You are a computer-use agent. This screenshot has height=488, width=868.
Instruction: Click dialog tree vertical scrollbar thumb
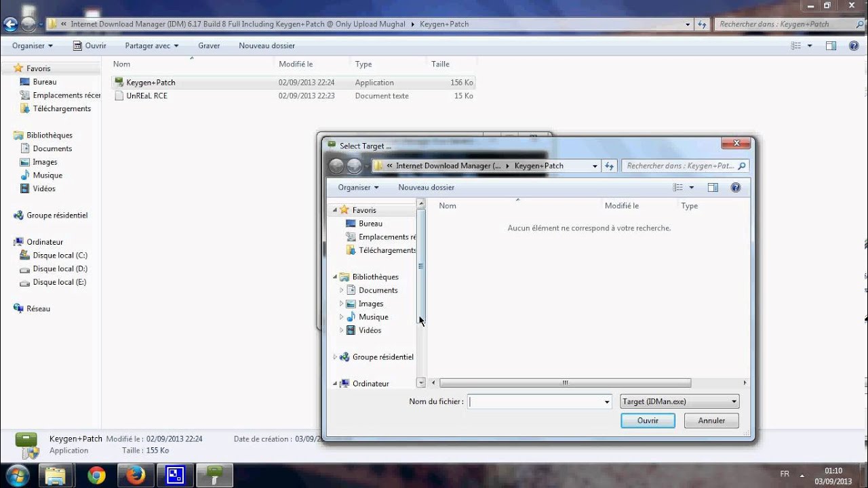point(421,266)
